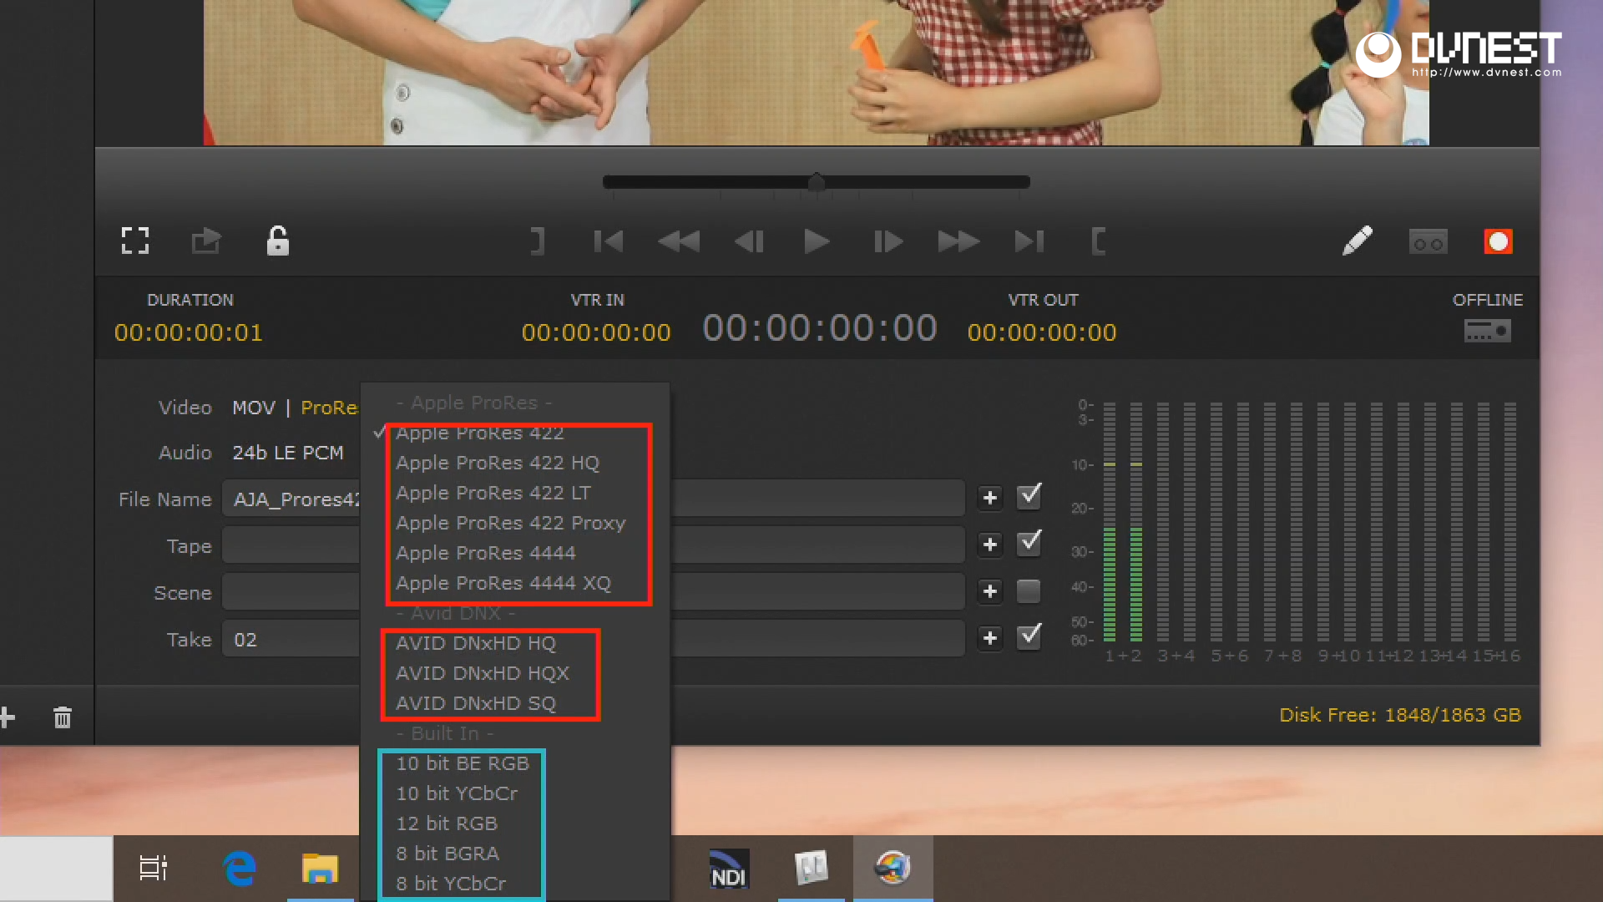The width and height of the screenshot is (1603, 902).
Task: Open the pencil edit tool
Action: [x=1357, y=241]
